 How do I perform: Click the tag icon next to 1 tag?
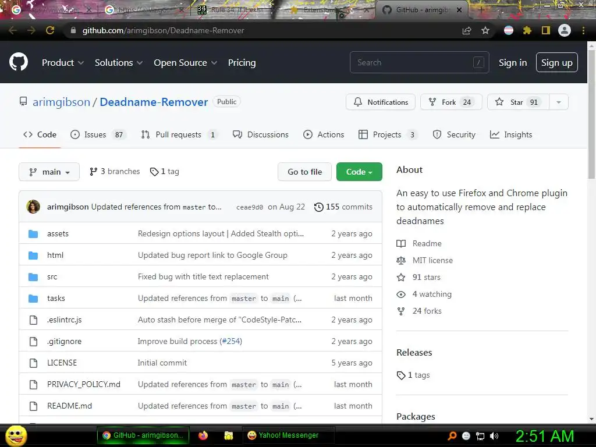pos(154,172)
